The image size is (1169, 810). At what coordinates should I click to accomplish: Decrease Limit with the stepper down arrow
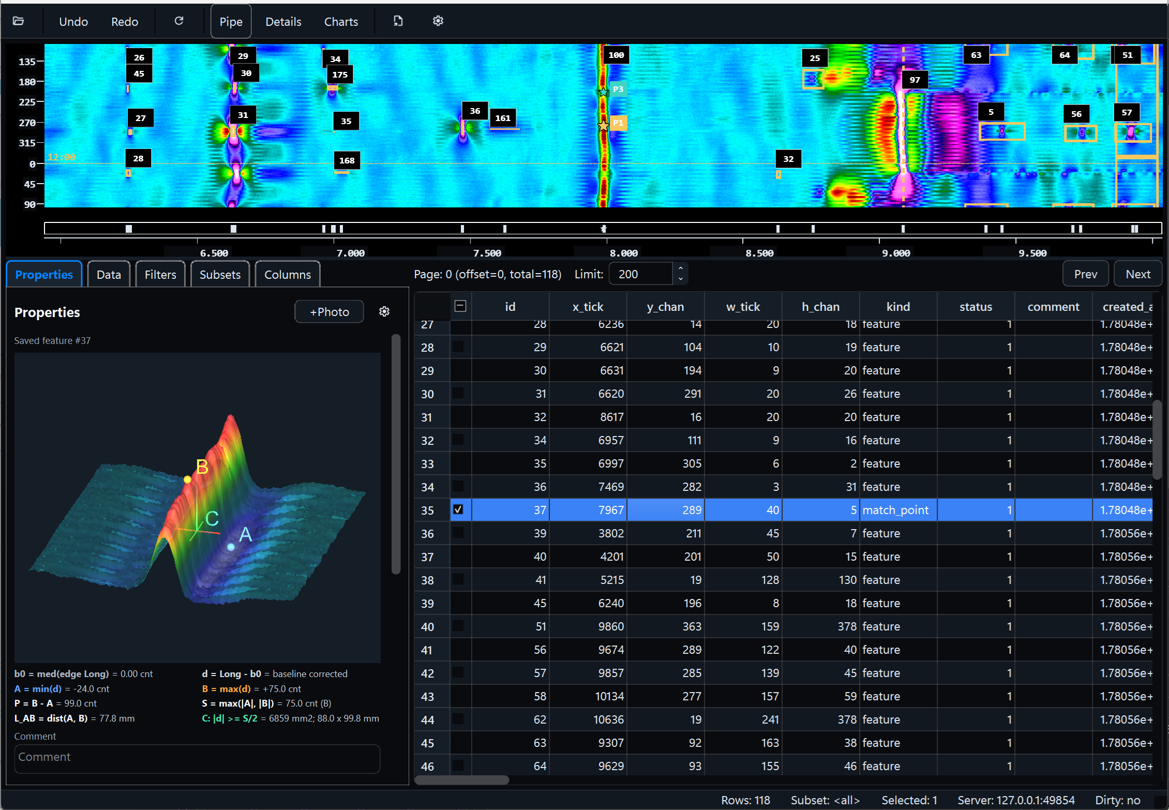pyautogui.click(x=681, y=279)
